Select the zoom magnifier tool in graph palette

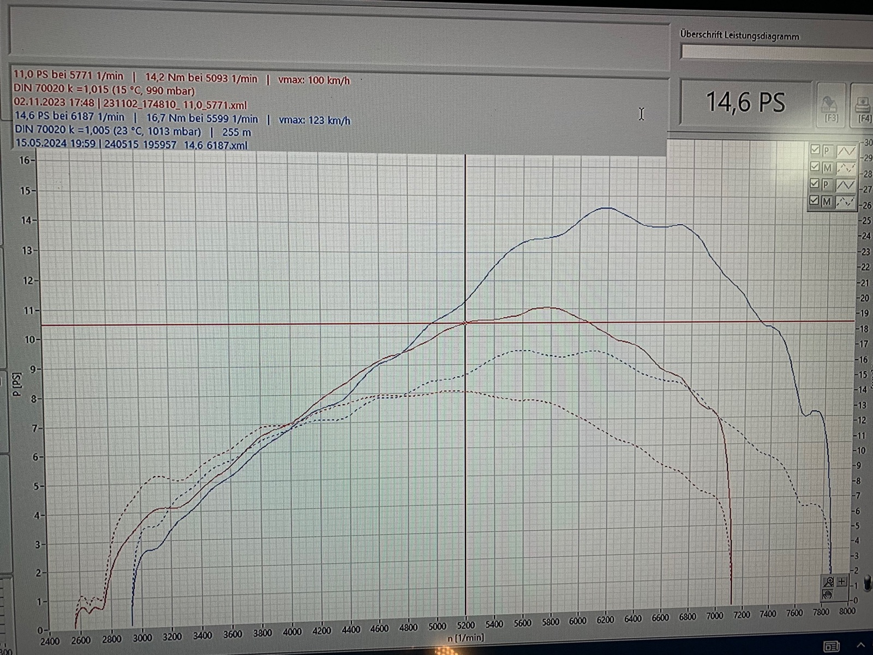point(828,582)
